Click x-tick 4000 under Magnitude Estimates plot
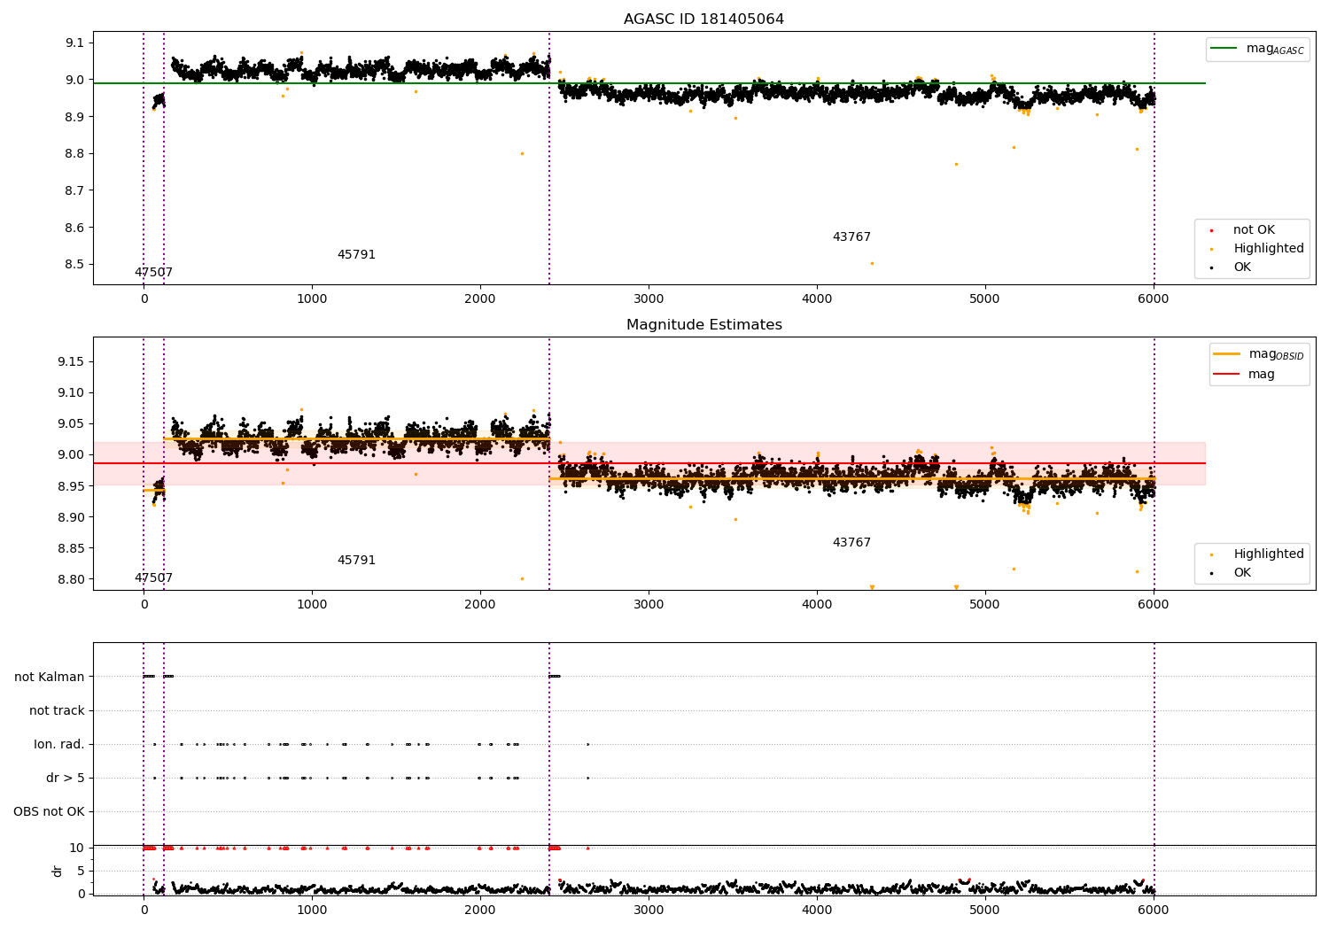 [817, 605]
